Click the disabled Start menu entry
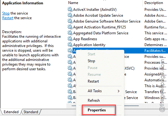168x116 pixels. click(x=91, y=54)
